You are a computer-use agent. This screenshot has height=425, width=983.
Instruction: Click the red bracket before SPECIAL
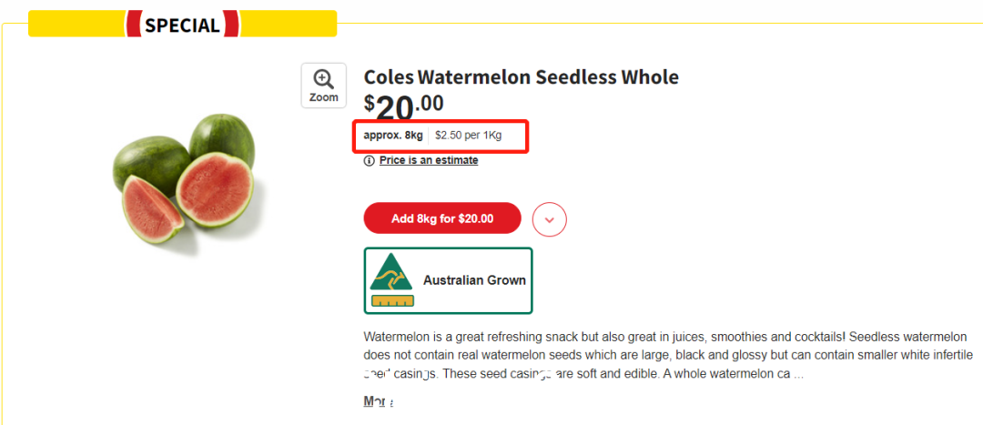click(133, 24)
